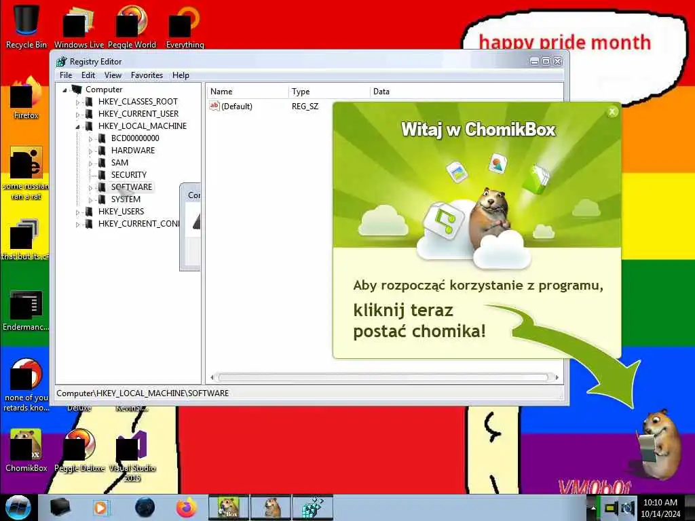Open the Peggle Deluxe desktop shortcut
This screenshot has width=695, height=521.
pos(80,449)
